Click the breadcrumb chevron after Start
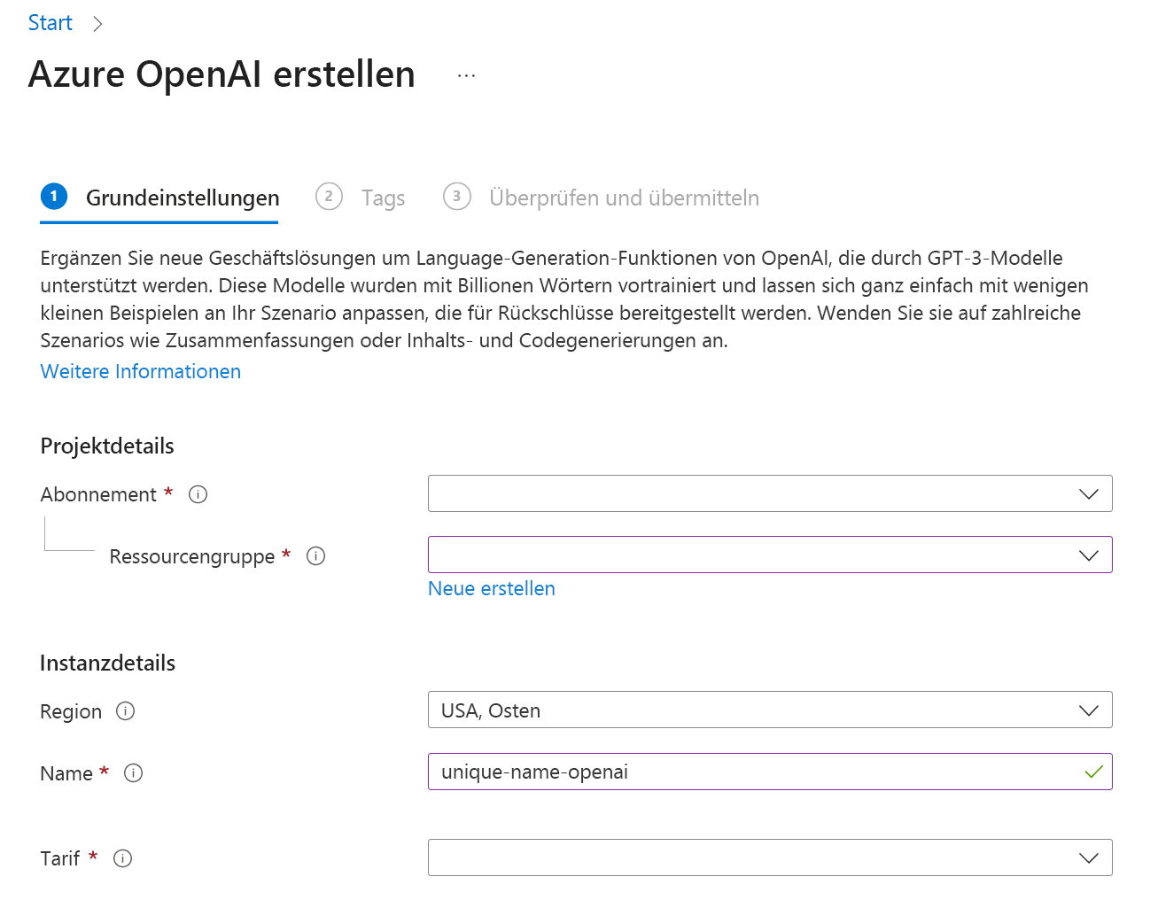This screenshot has width=1158, height=900. click(97, 24)
